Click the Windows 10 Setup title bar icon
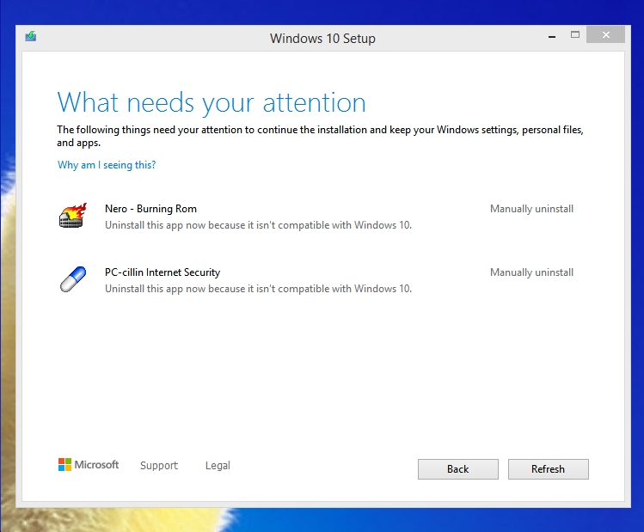This screenshot has width=644, height=532. coord(31,37)
